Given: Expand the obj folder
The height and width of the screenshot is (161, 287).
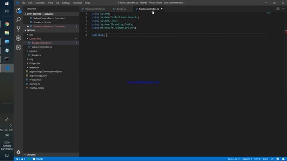Looking at the screenshot, I should pyautogui.click(x=31, y=59).
